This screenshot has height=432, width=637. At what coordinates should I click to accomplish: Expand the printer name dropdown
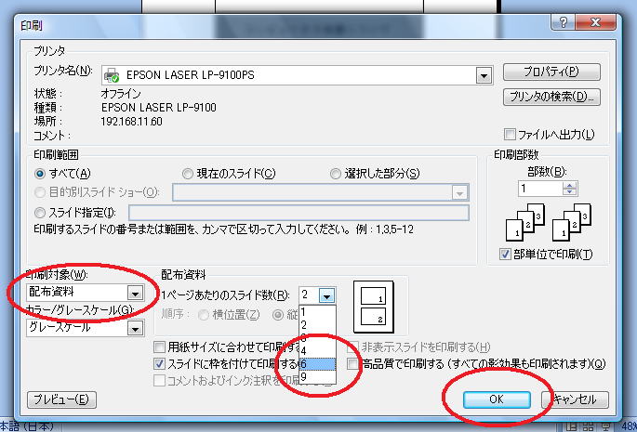pyautogui.click(x=484, y=75)
